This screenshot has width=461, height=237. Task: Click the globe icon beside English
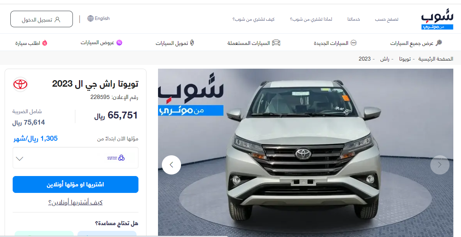tap(91, 18)
